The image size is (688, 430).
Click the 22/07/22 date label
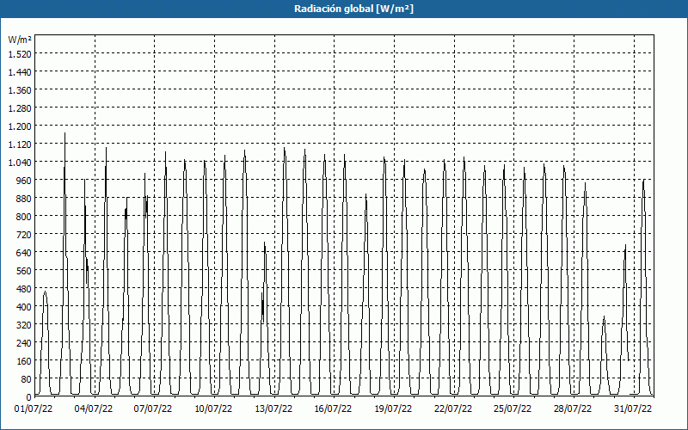pyautogui.click(x=453, y=409)
